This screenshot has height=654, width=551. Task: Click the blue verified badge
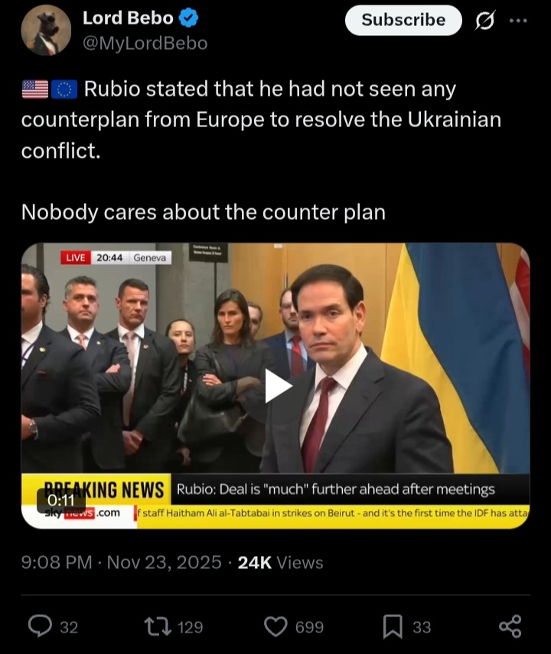pos(188,18)
